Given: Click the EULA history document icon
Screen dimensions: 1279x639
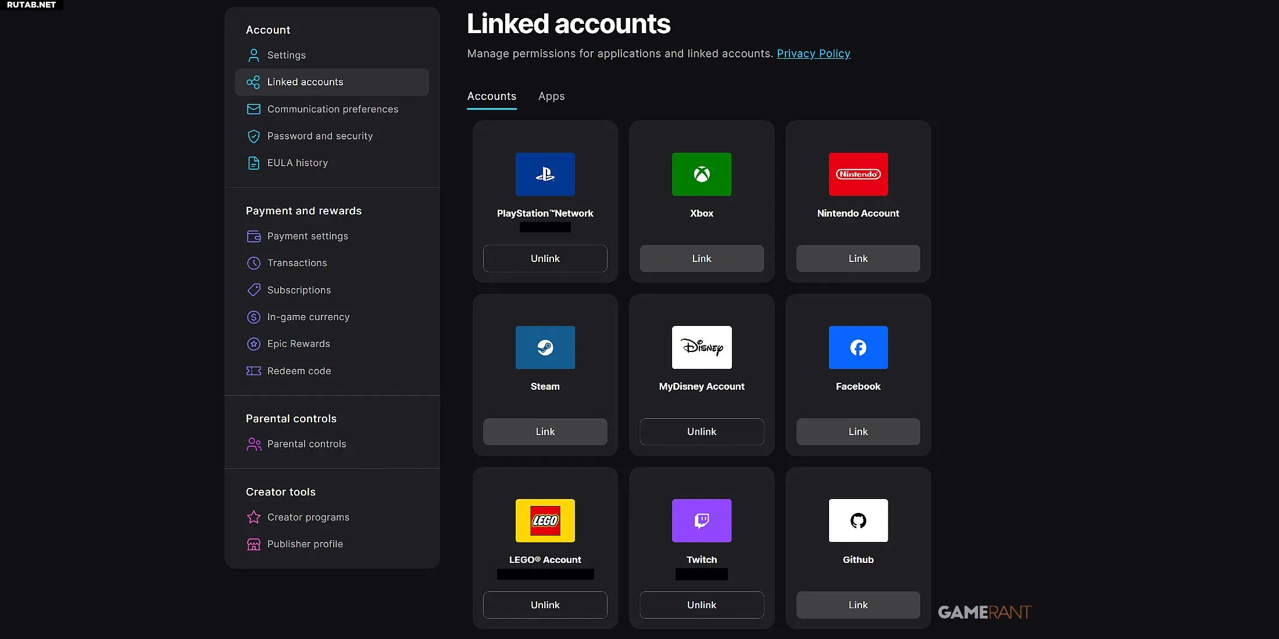Looking at the screenshot, I should (x=253, y=163).
